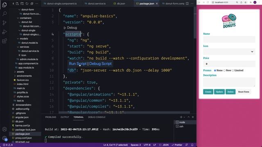Click the browser zoom magnifier icon
The image size is (262, 147).
237,2
